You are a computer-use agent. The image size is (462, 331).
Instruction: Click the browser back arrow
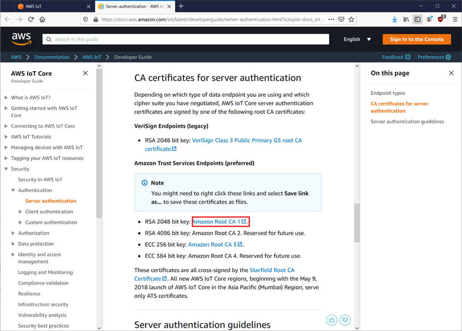[x=8, y=19]
